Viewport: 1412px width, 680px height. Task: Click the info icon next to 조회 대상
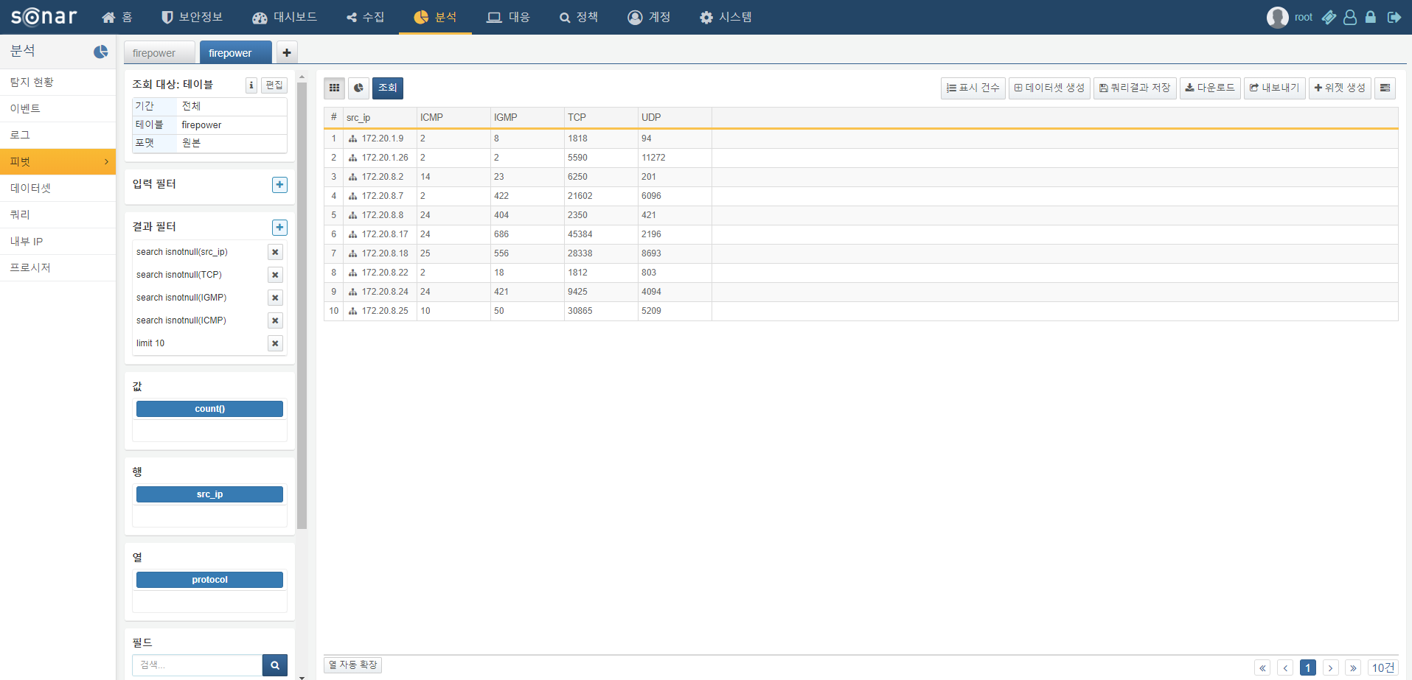tap(251, 85)
